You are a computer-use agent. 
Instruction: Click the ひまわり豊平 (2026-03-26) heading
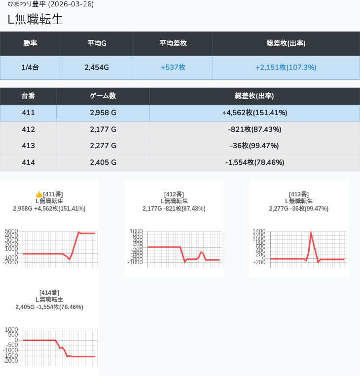pos(51,4)
